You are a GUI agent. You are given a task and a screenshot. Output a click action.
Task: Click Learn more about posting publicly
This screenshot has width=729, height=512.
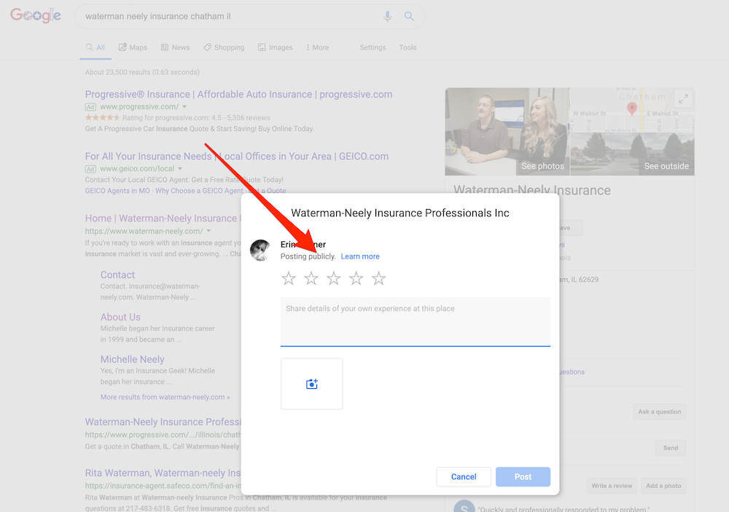[x=360, y=256]
